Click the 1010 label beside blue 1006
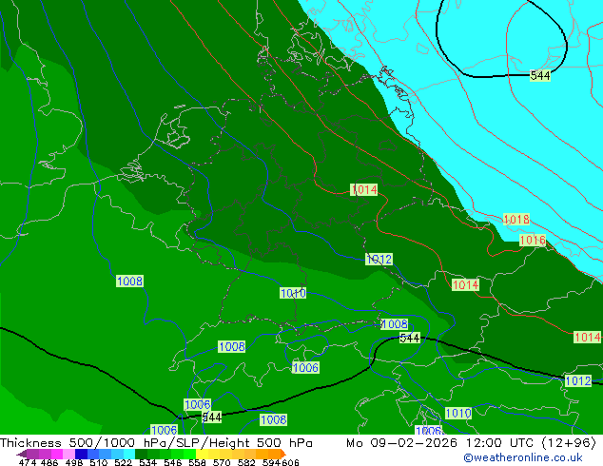 [458, 414]
